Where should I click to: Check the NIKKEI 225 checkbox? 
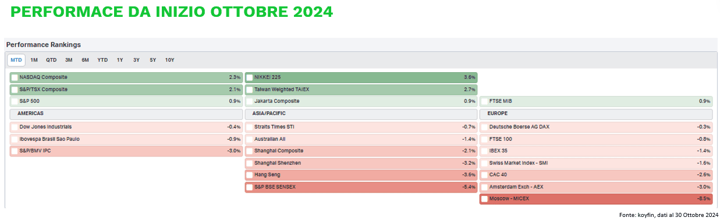click(x=250, y=77)
